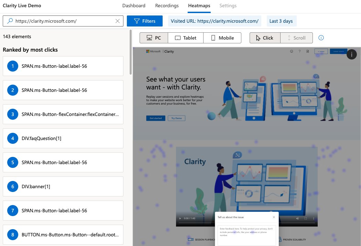Open the Last 3 days date filter
The height and width of the screenshot is (246, 361).
pyautogui.click(x=281, y=21)
